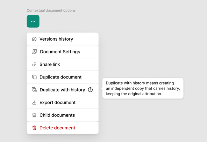Click the Duplicate with history copy-clock icon
Viewport: 207px width, 142px height.
click(34, 90)
